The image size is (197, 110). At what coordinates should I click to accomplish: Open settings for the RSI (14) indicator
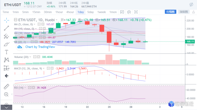point(29,87)
